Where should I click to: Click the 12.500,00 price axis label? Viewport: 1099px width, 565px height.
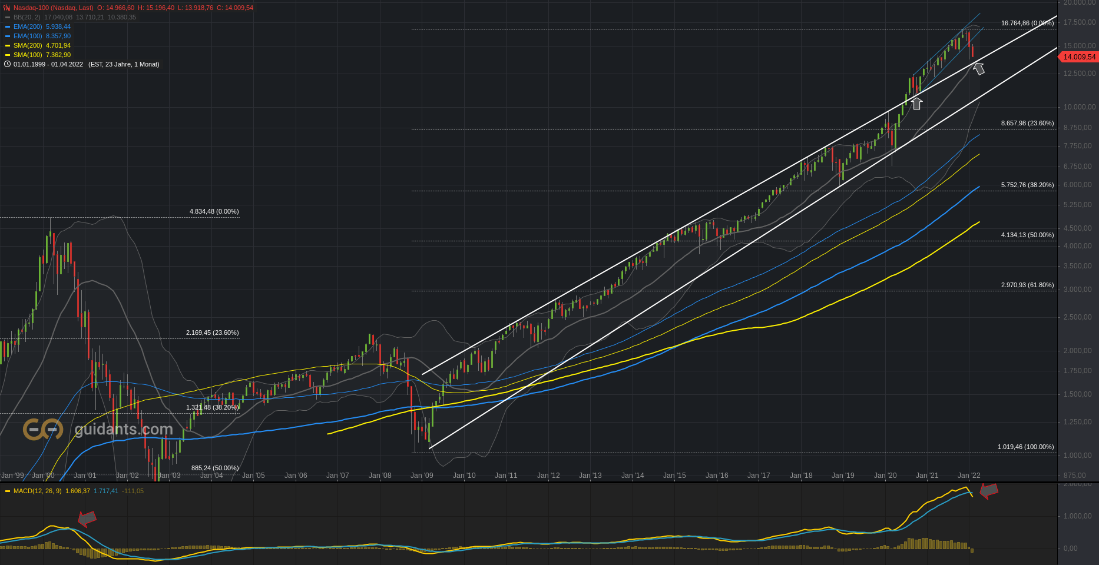pyautogui.click(x=1080, y=74)
